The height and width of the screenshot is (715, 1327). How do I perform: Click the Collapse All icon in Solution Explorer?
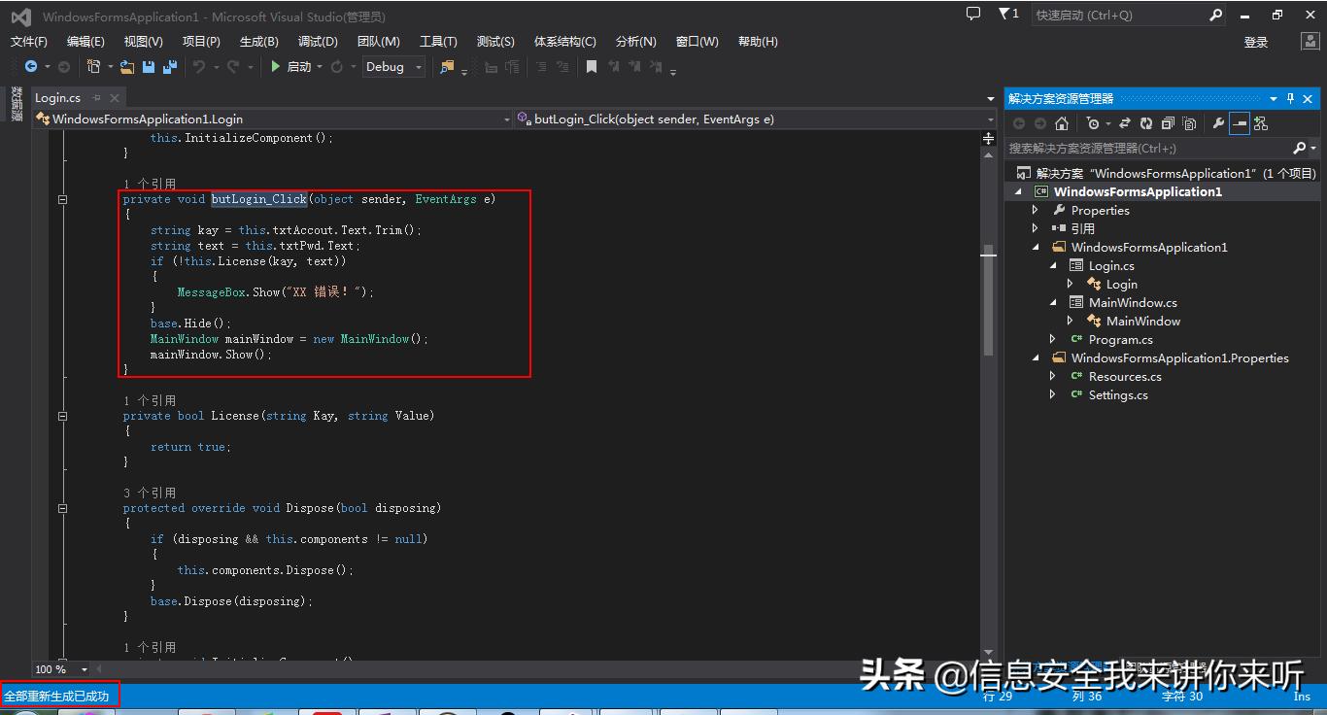pyautogui.click(x=1167, y=123)
